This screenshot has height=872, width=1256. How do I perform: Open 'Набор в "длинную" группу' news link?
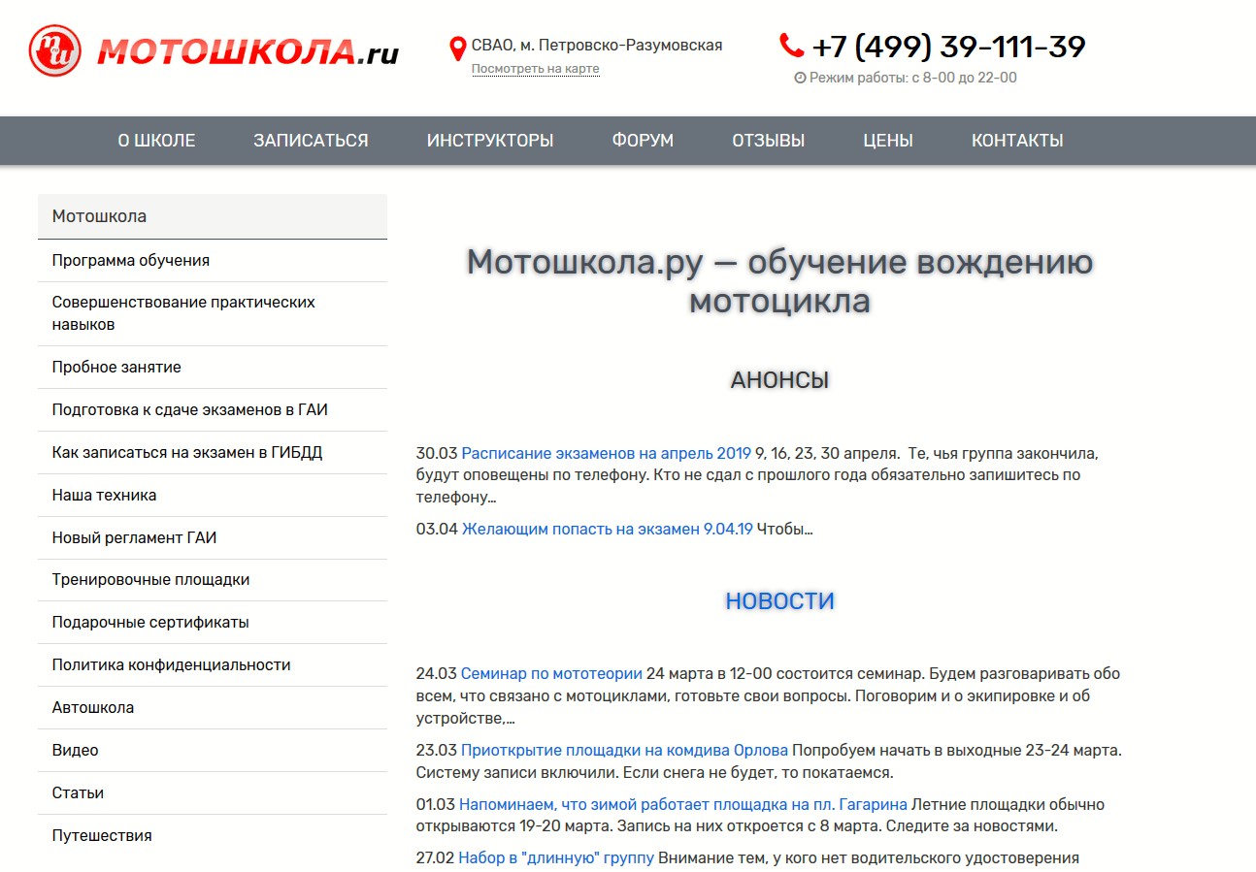click(556, 857)
